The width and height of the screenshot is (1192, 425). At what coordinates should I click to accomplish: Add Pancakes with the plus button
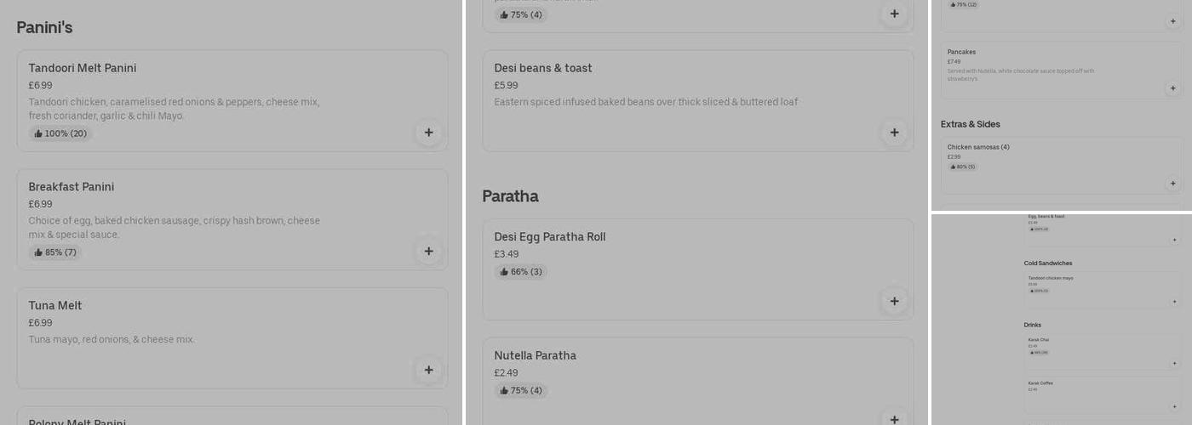coord(1172,88)
